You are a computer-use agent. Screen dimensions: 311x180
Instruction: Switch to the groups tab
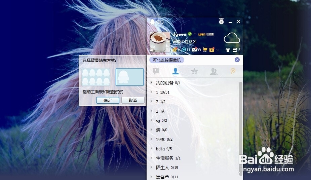(213, 71)
